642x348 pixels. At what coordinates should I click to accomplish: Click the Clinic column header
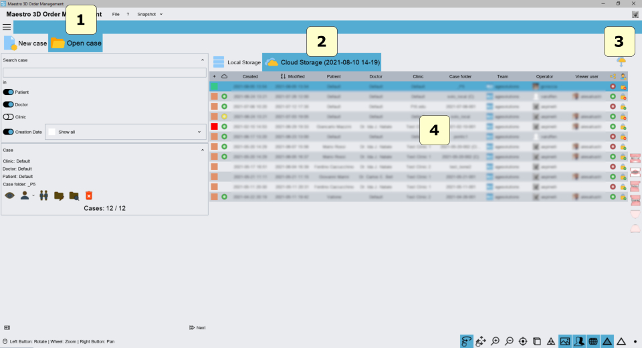[418, 77]
